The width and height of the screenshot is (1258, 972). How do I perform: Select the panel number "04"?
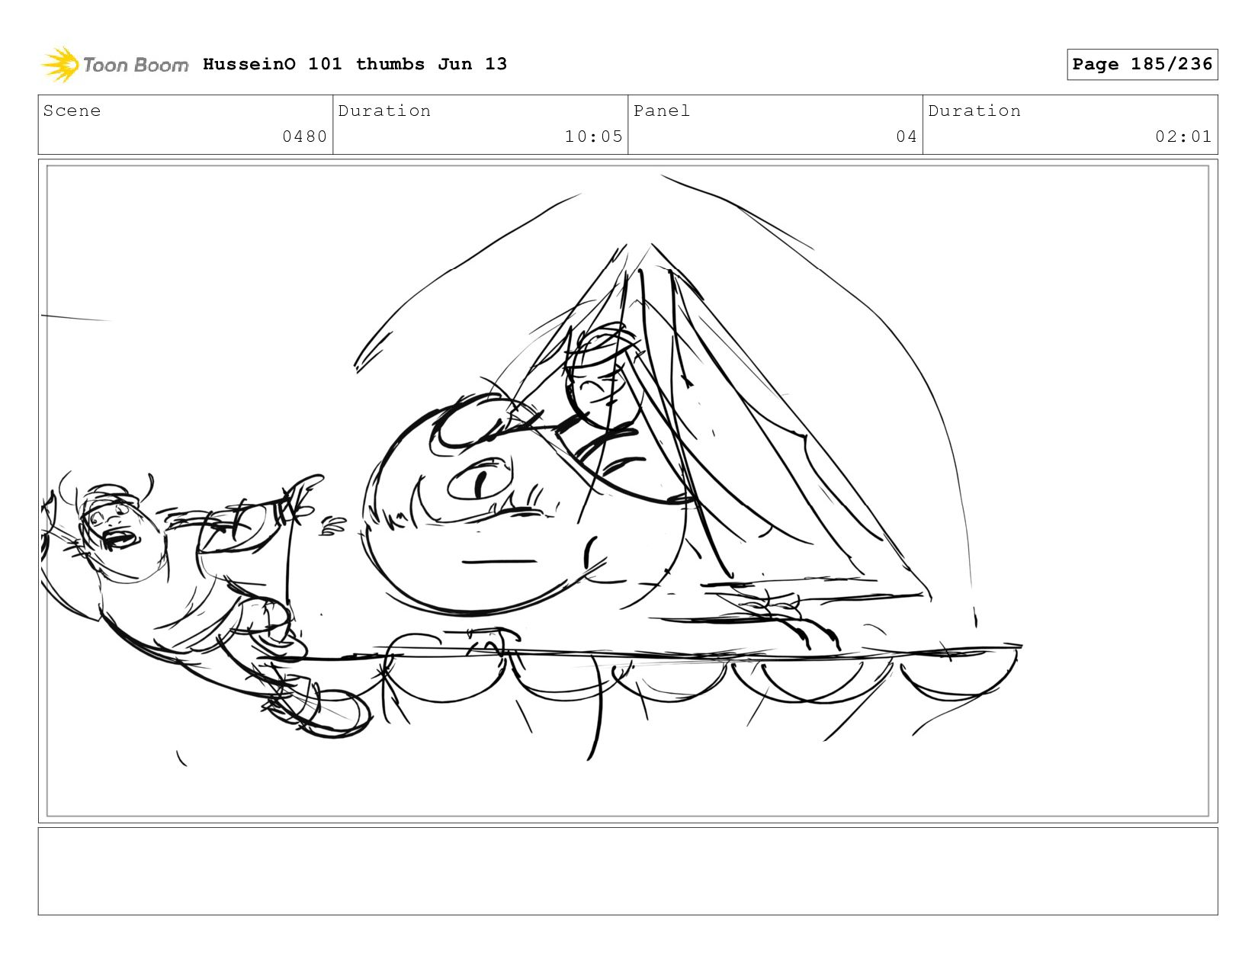[906, 136]
